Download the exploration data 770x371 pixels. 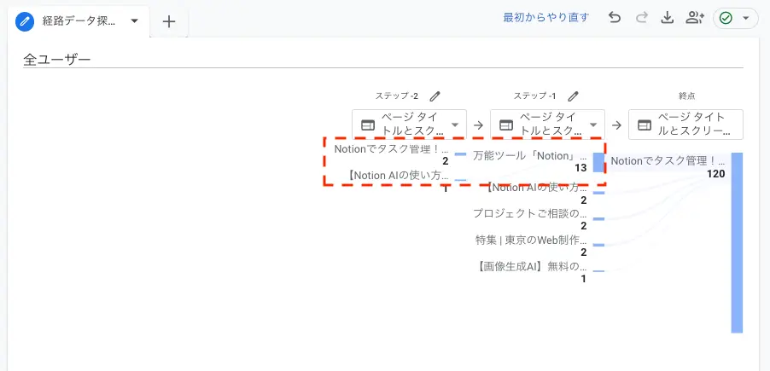(667, 18)
